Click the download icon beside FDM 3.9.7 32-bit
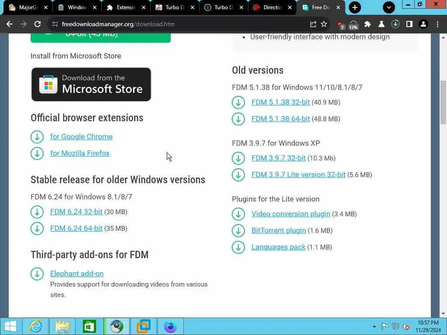 point(238,158)
